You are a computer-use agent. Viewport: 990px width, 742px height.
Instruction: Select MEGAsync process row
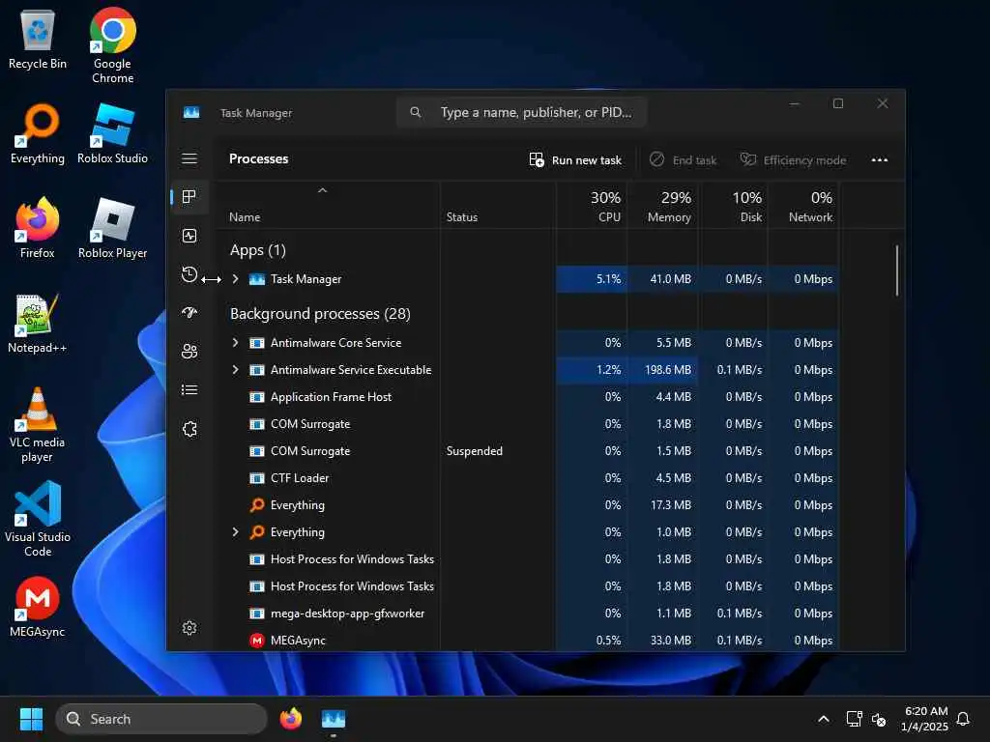coord(527,640)
